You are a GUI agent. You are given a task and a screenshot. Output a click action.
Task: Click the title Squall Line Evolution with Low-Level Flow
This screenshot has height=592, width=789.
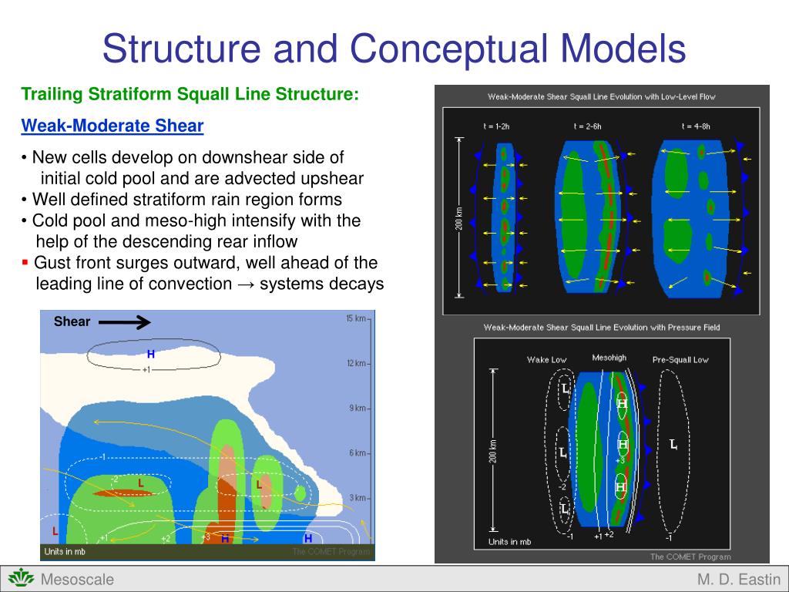(601, 96)
